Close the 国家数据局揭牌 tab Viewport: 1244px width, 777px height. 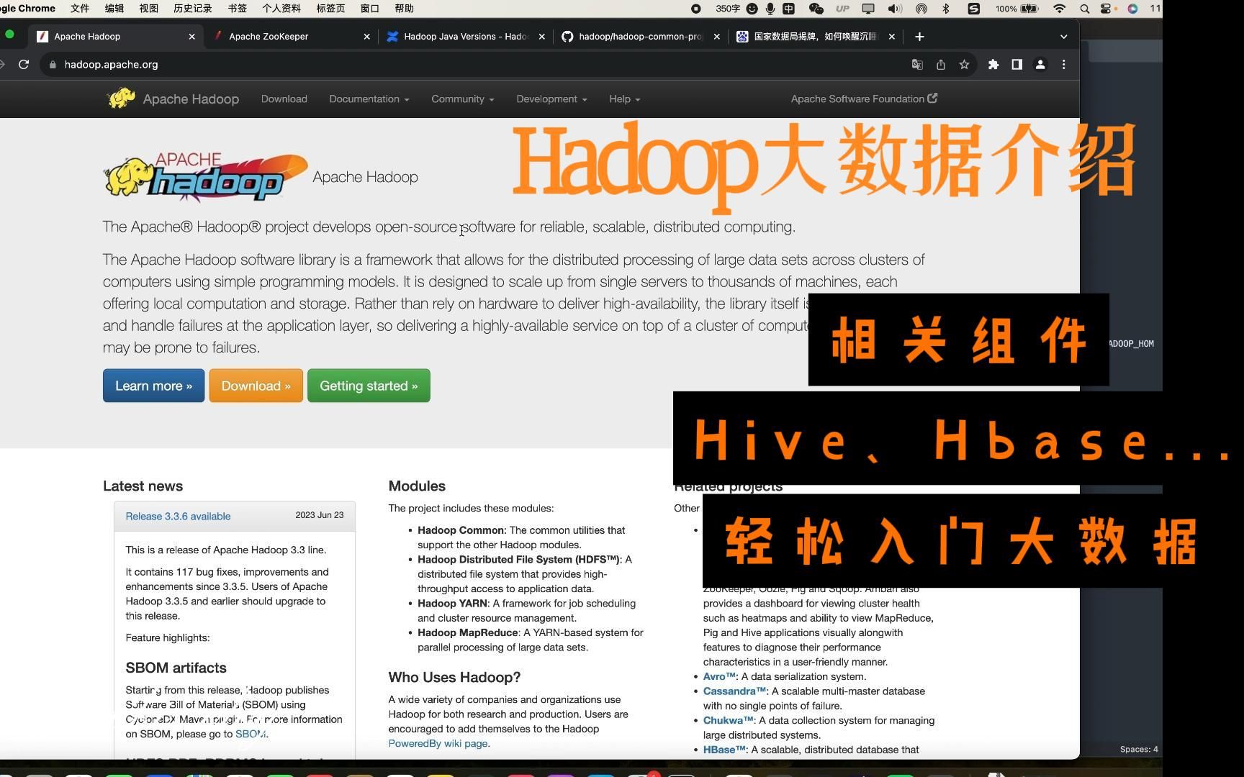point(891,37)
